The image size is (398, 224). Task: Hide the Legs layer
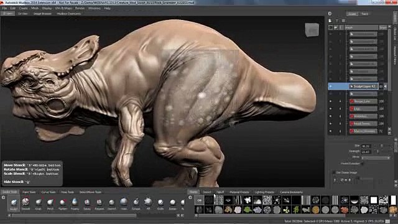[x=330, y=109]
